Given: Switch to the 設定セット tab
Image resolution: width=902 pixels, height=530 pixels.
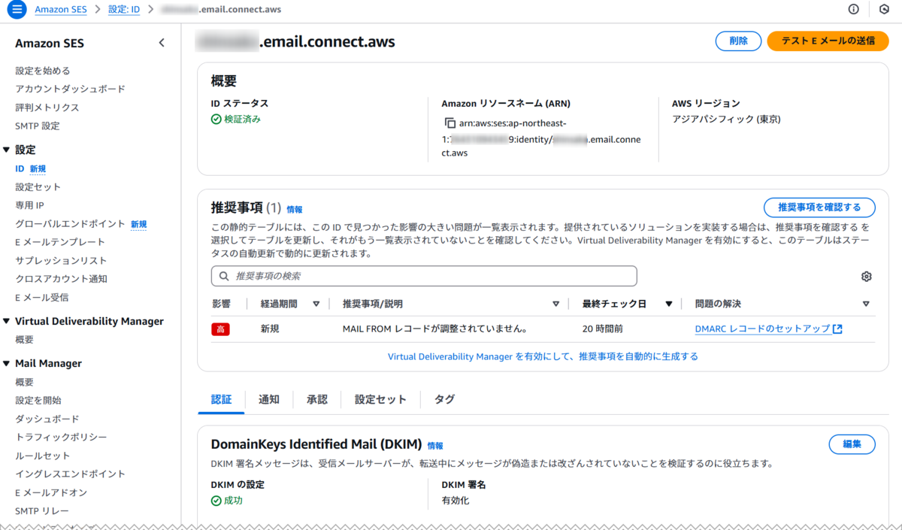Looking at the screenshot, I should coord(380,399).
